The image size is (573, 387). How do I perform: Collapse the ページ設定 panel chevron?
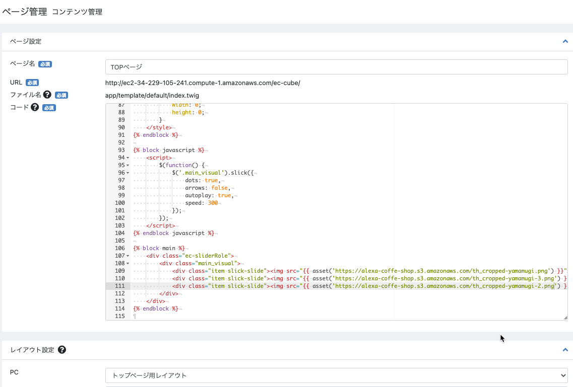pyautogui.click(x=565, y=41)
